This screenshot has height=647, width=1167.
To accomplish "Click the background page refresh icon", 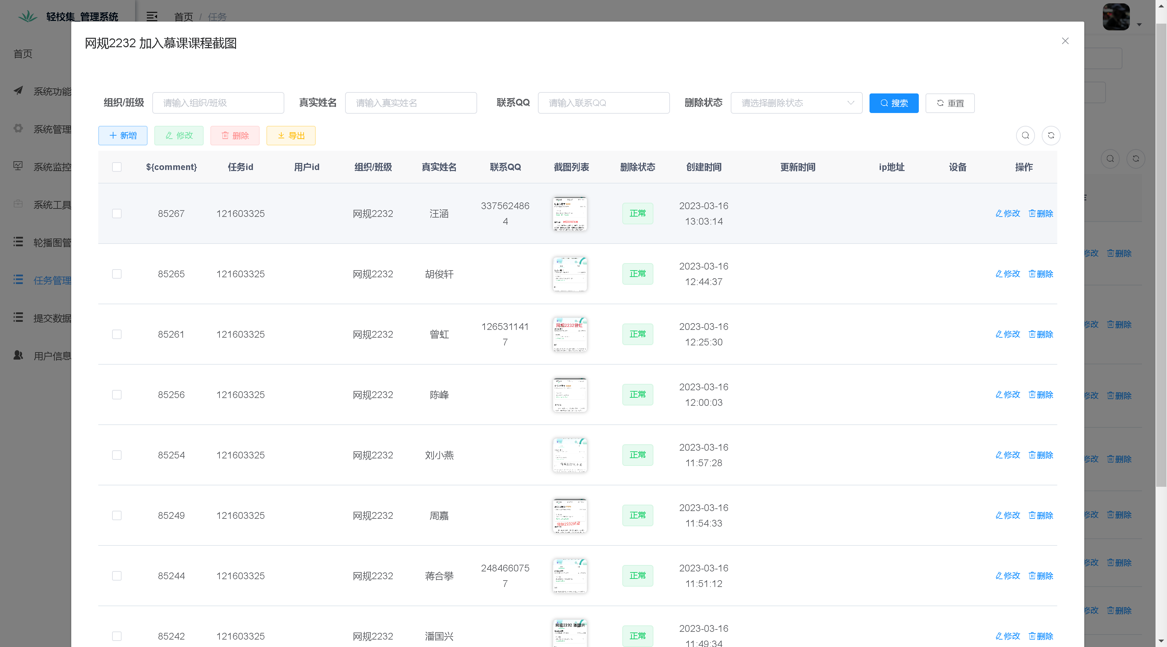I will tap(1136, 159).
